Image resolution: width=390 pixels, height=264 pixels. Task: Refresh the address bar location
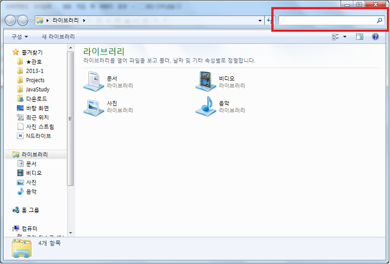[x=270, y=20]
